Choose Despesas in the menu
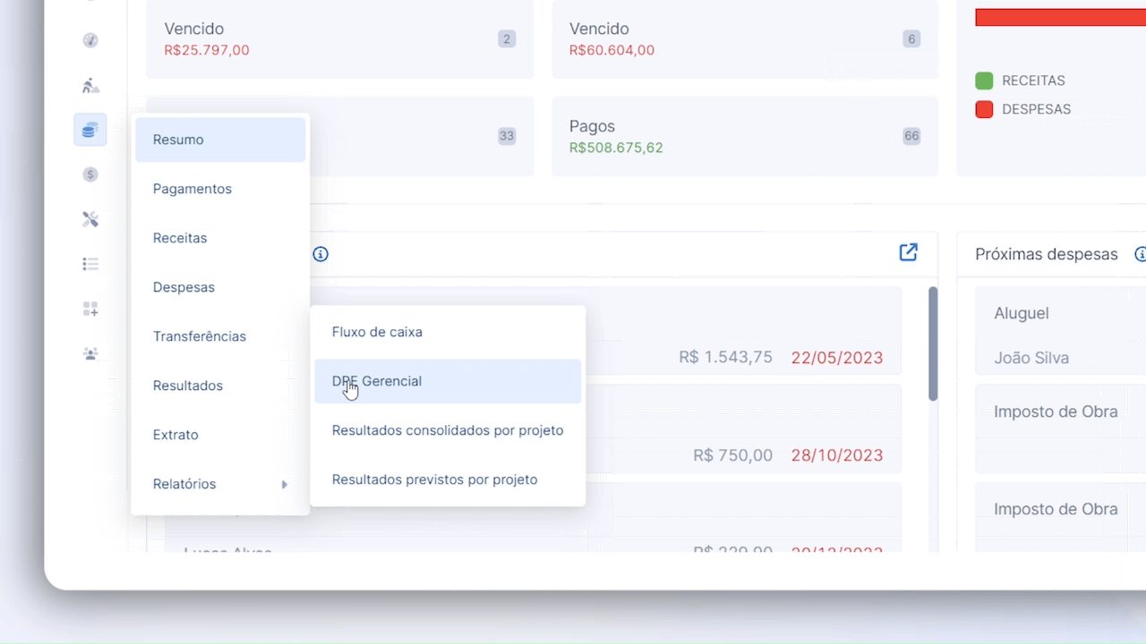The image size is (1146, 644). [x=220, y=287]
